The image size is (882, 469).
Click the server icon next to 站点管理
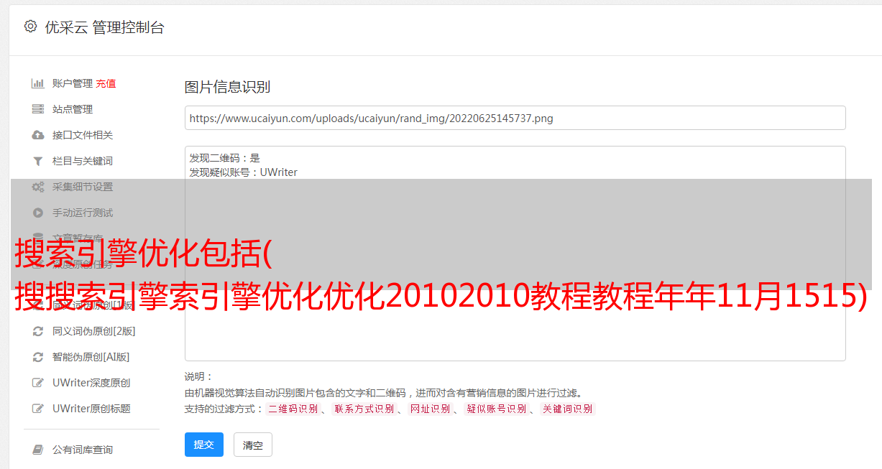tap(38, 109)
